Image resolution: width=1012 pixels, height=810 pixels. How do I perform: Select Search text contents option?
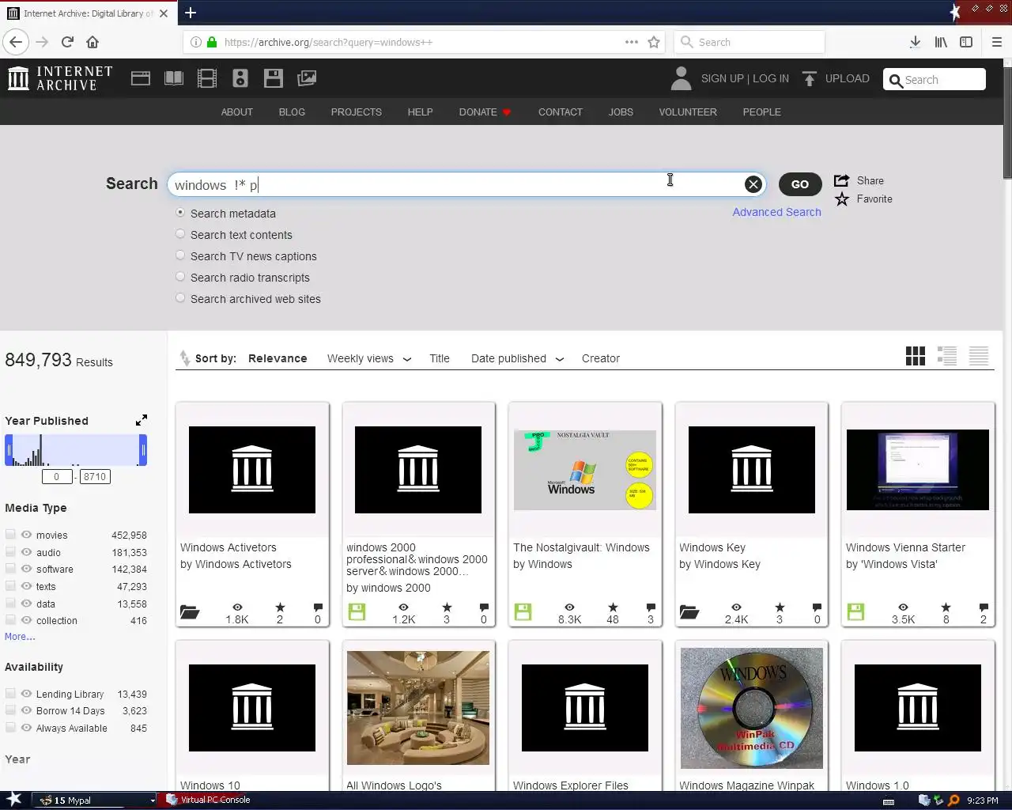click(x=180, y=234)
